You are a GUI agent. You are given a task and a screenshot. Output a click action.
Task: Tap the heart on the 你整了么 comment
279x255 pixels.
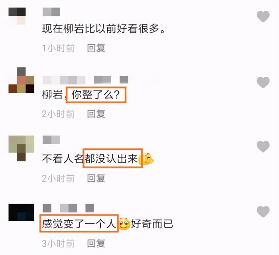263,82
